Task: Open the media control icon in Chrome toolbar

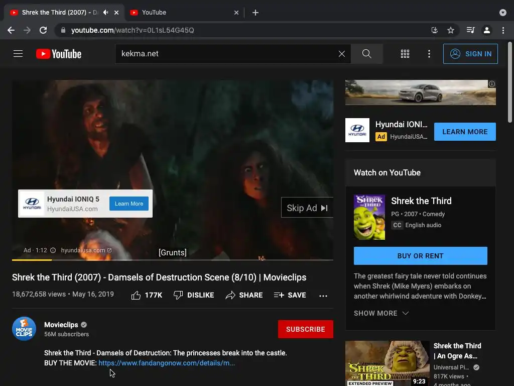Action: tap(470, 30)
